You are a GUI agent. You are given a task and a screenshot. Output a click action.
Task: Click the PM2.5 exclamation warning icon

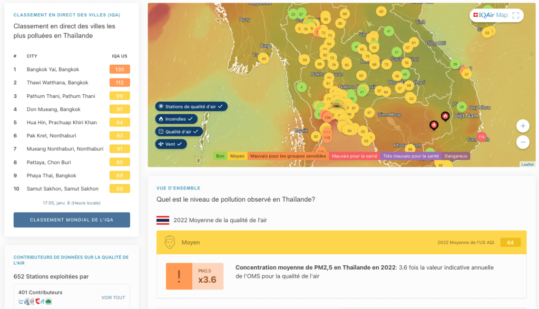179,276
